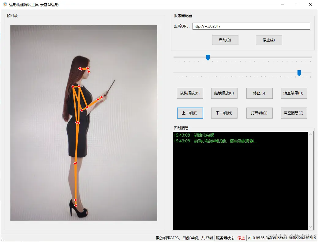
Task: Click the 启动(R) server start button
Action: (x=225, y=40)
